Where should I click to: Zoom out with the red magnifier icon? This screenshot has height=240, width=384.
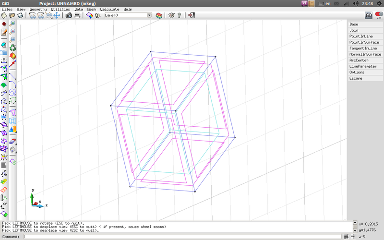(x=12, y=32)
